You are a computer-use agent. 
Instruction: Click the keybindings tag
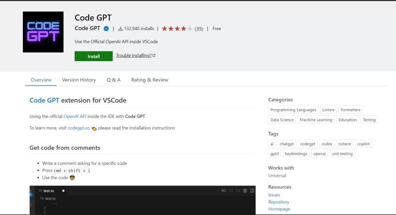pyautogui.click(x=296, y=154)
